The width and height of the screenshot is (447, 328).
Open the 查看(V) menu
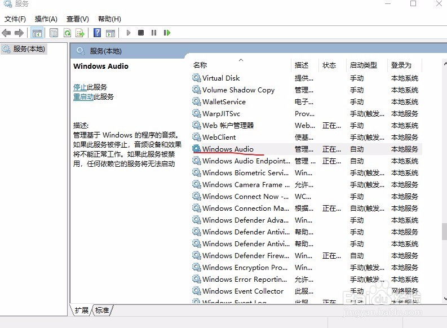coord(78,19)
